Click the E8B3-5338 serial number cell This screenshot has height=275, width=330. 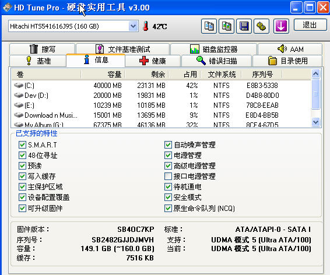pos(262,86)
